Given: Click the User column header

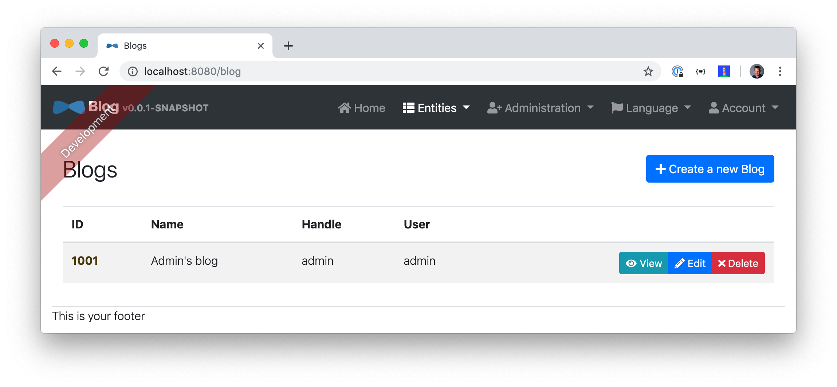Looking at the screenshot, I should [417, 224].
